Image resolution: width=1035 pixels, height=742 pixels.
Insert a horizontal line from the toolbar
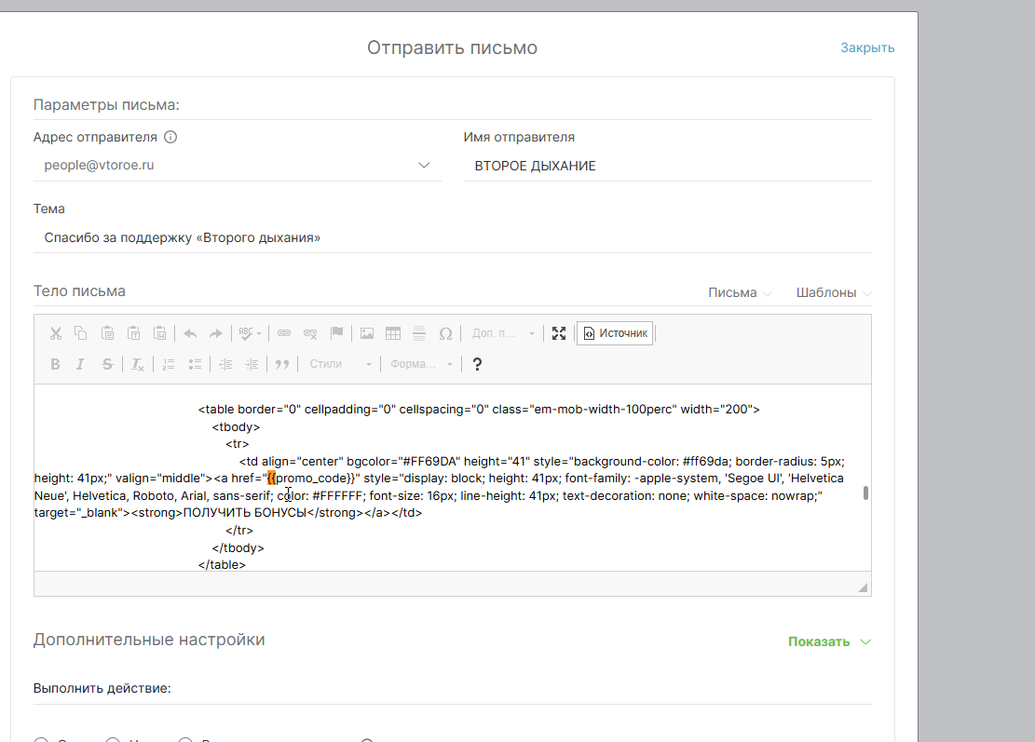419,333
